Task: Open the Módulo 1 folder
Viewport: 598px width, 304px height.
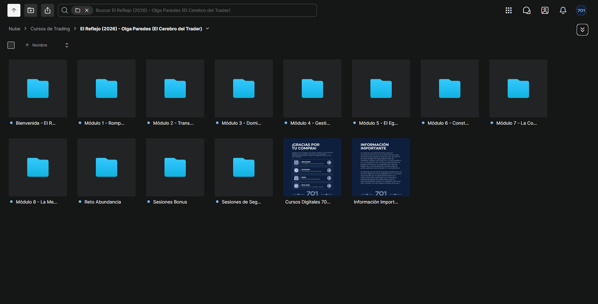Action: tap(107, 89)
